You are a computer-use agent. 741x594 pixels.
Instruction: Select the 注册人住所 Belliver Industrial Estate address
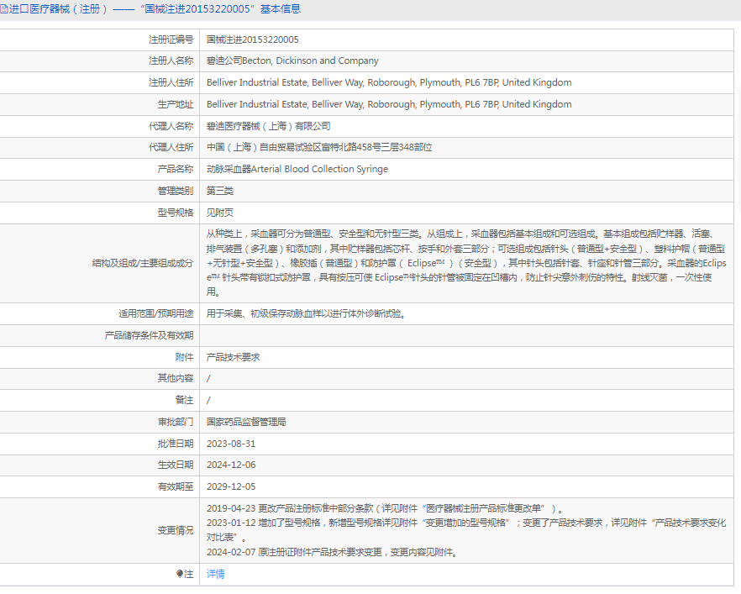click(389, 82)
